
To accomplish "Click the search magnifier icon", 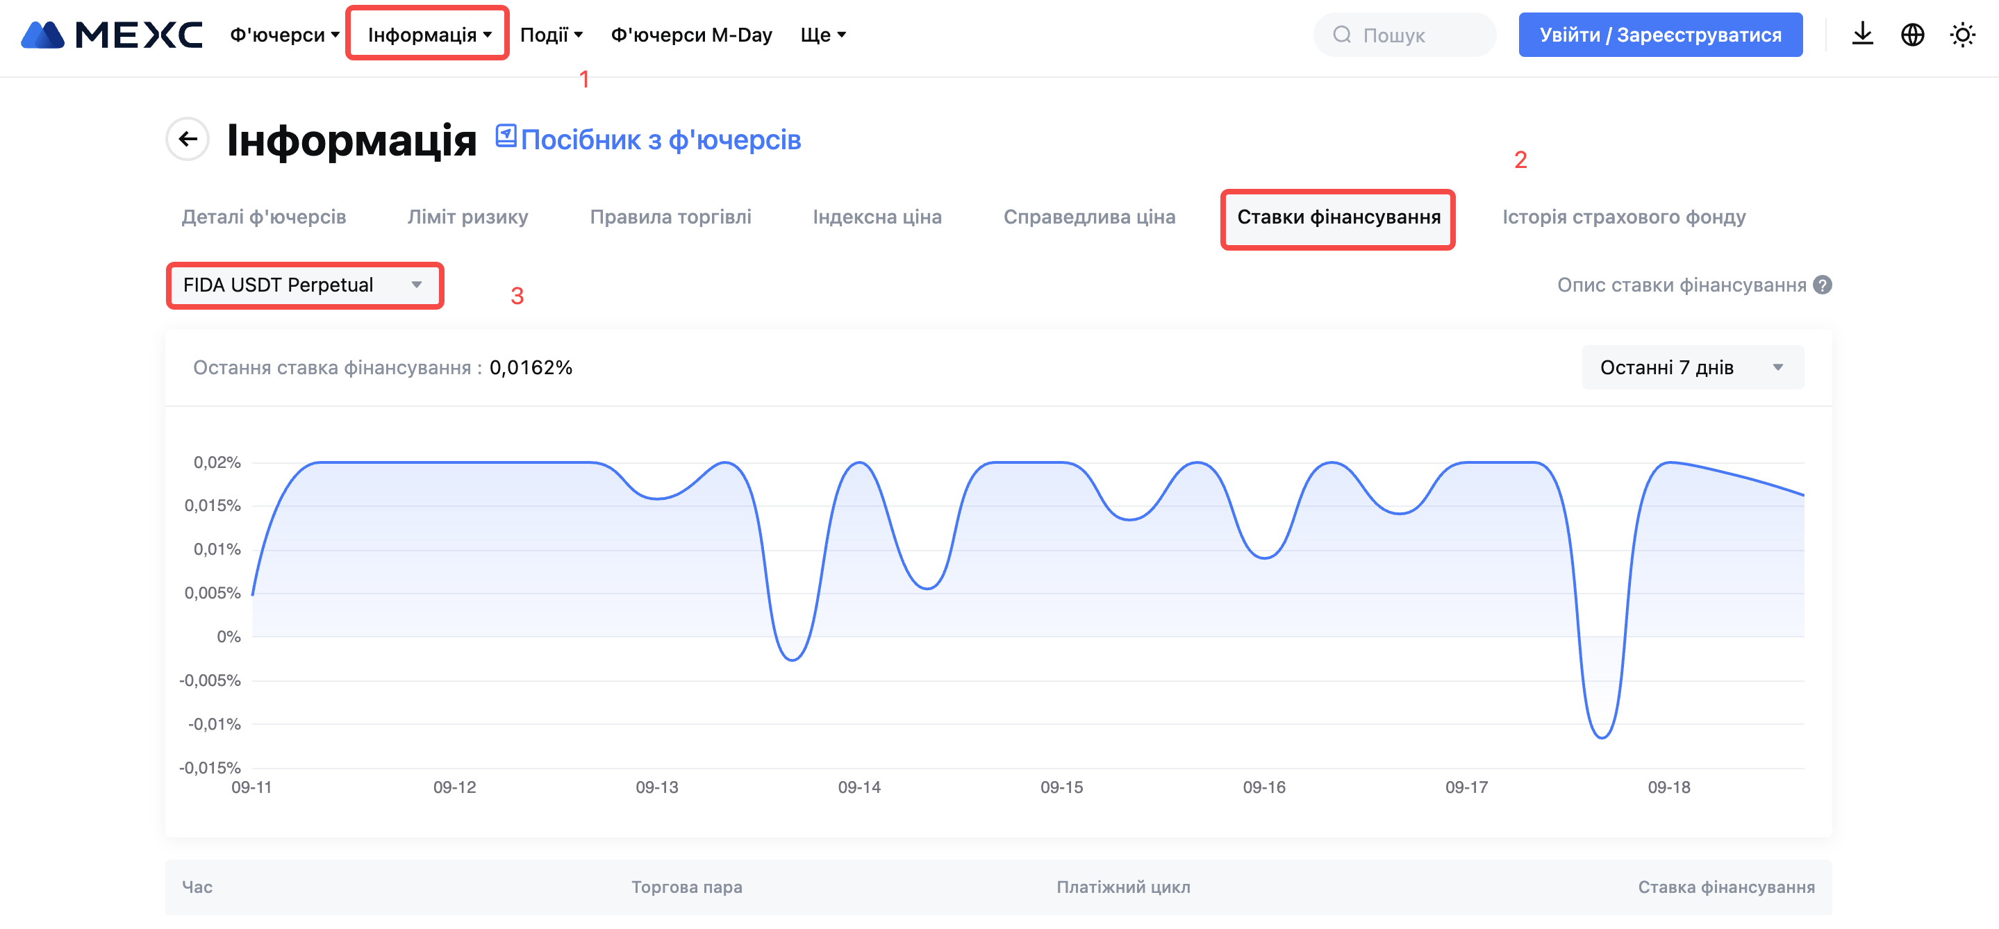I will [x=1342, y=35].
